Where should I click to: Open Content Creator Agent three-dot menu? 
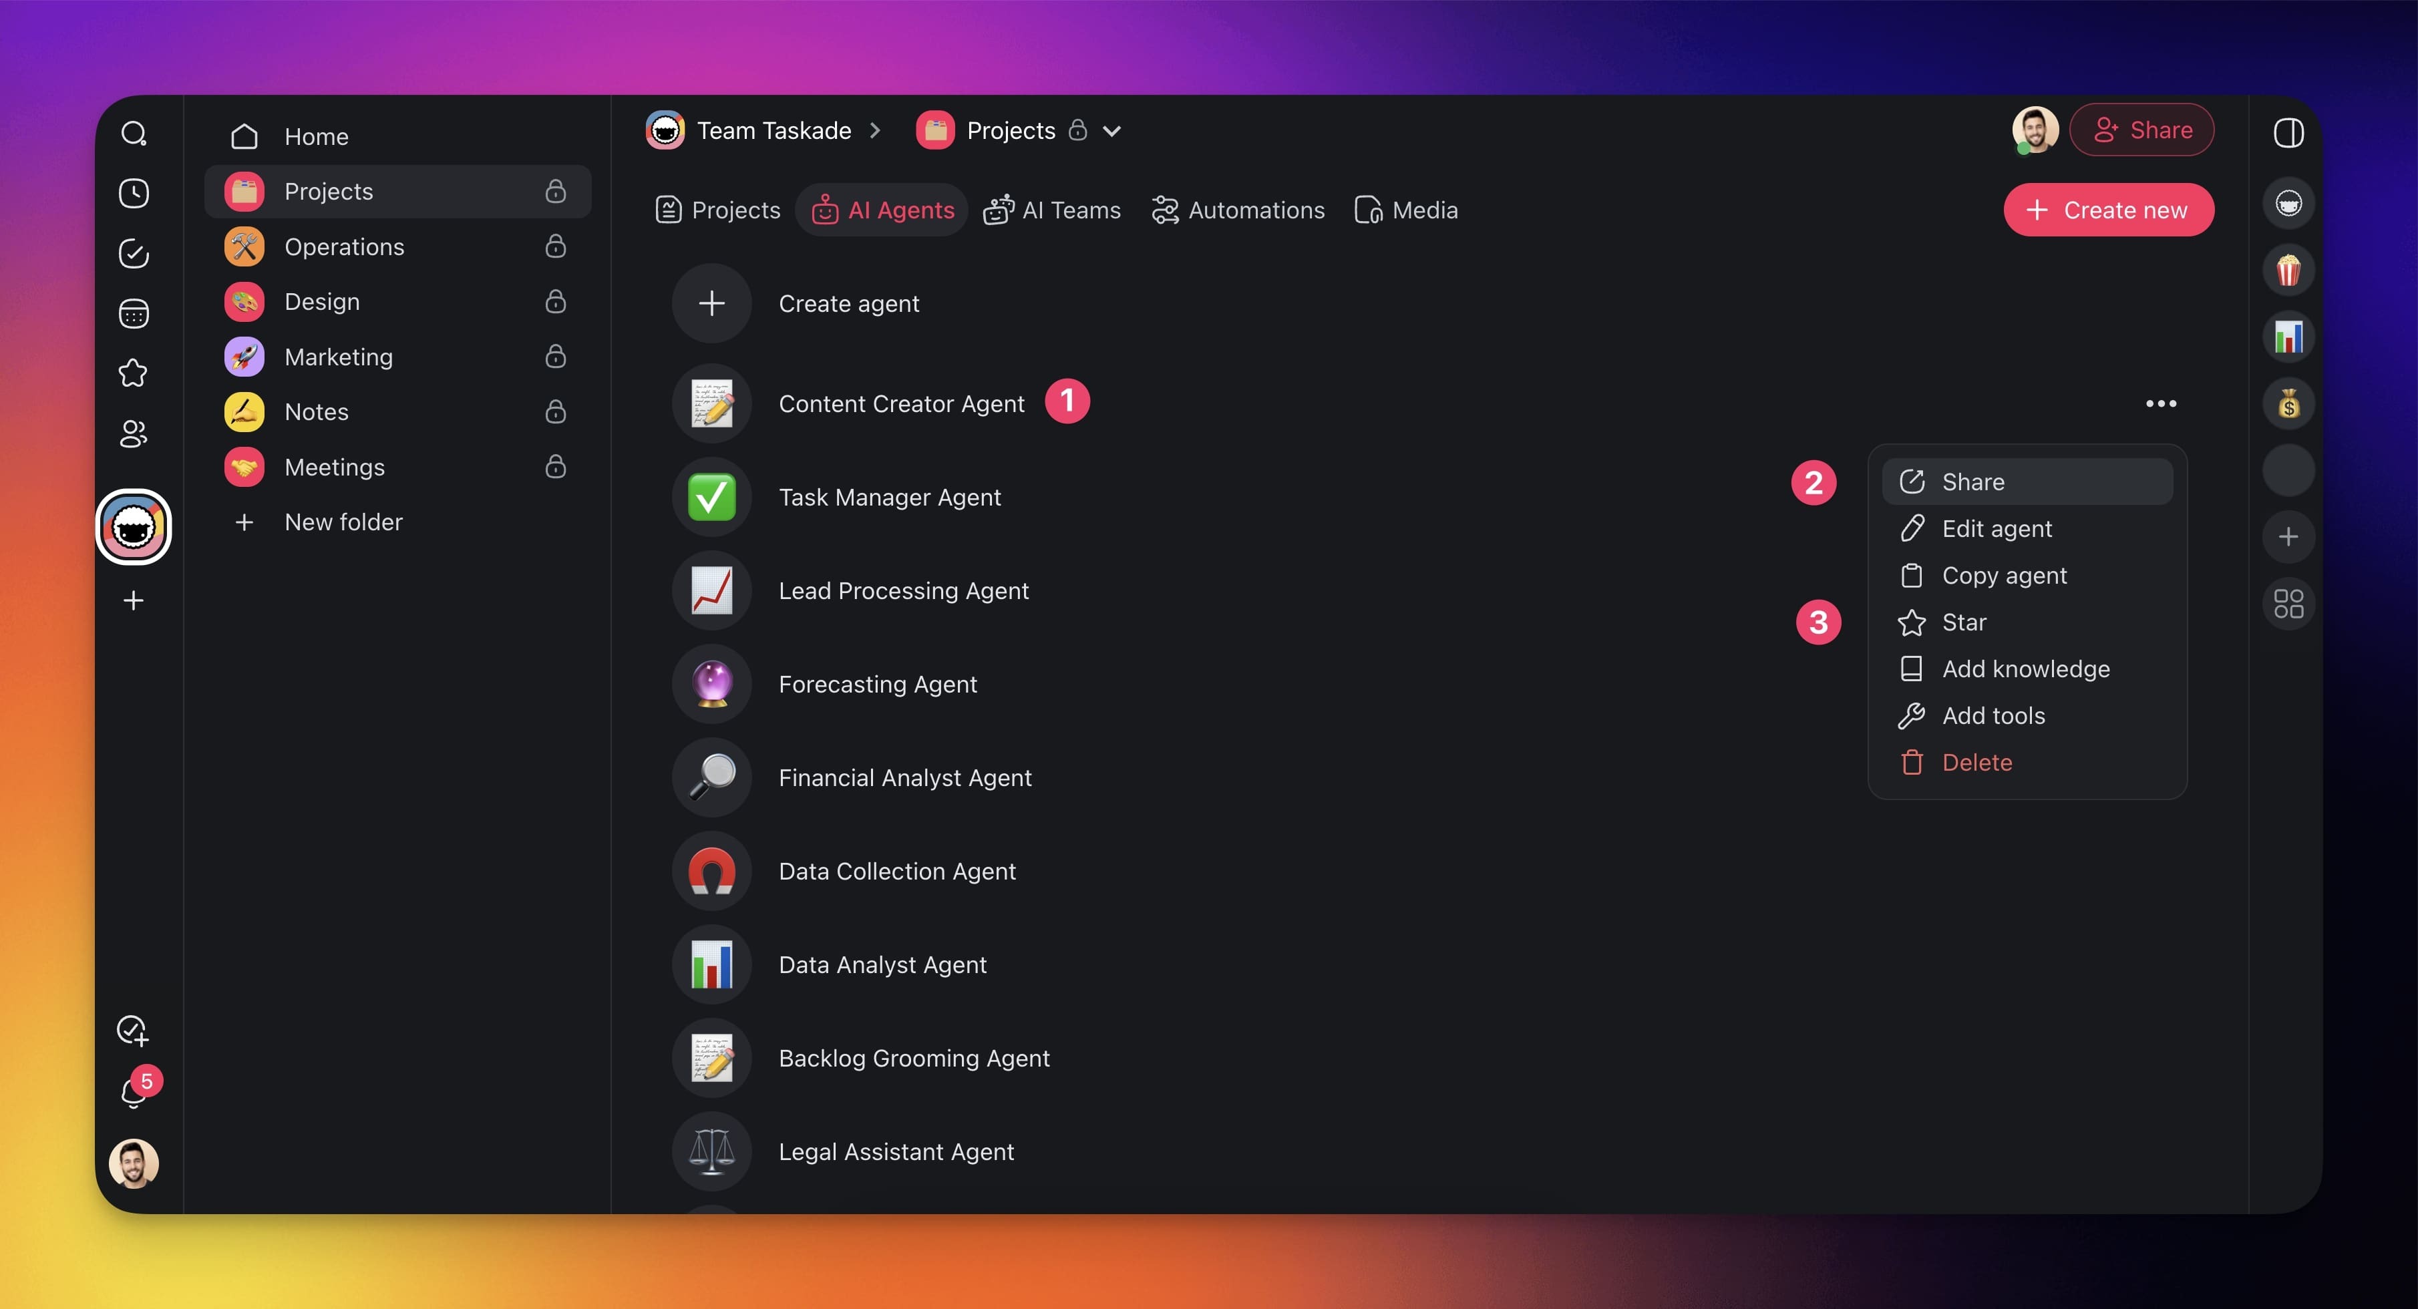pos(2160,403)
